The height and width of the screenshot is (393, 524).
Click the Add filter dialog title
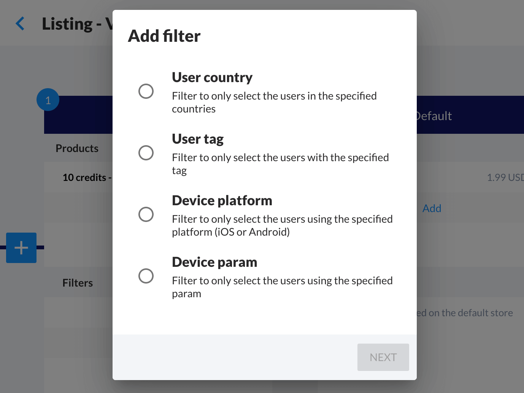164,36
